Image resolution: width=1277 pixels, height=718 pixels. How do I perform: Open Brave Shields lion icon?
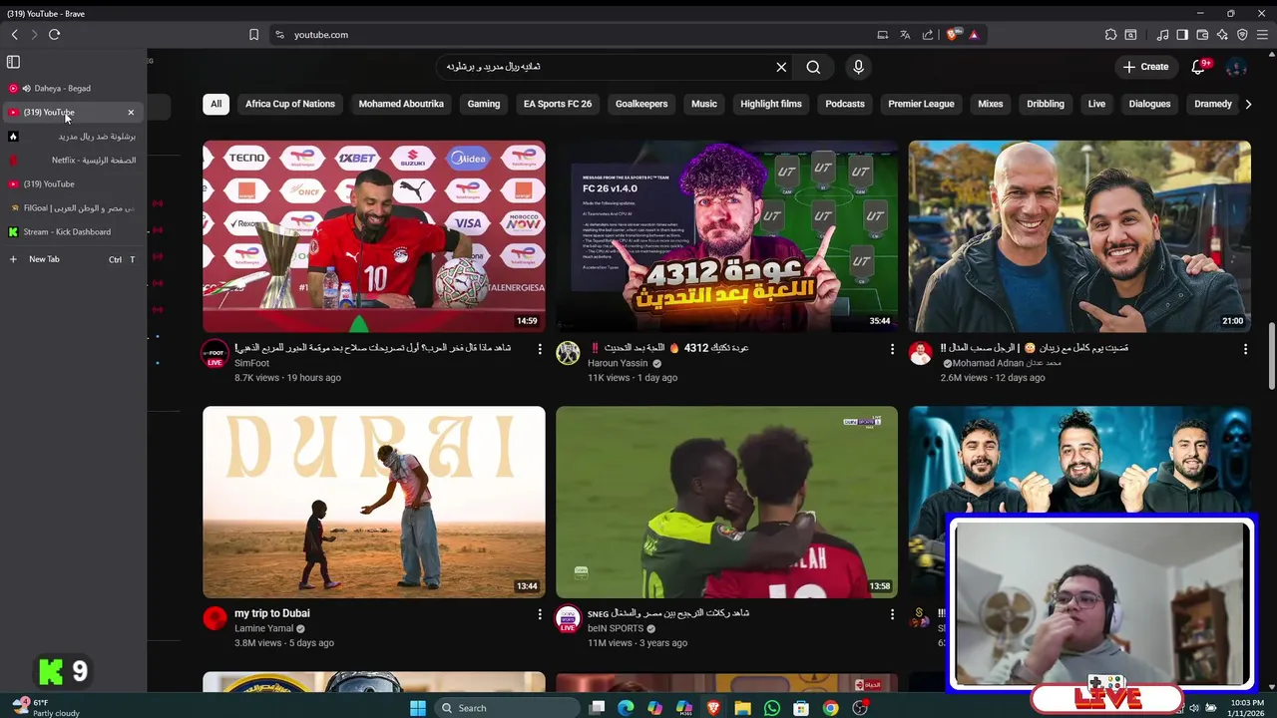pyautogui.click(x=952, y=34)
